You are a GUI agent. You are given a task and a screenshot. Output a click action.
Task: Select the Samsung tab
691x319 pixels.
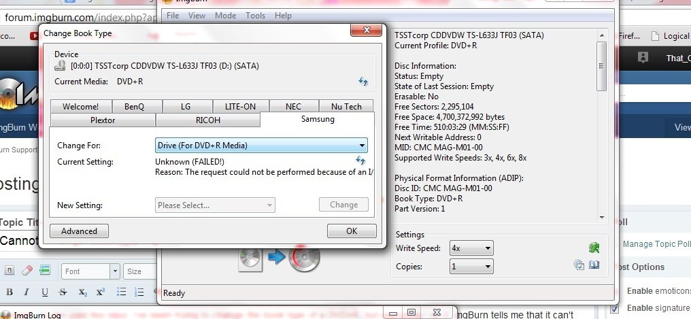318,120
